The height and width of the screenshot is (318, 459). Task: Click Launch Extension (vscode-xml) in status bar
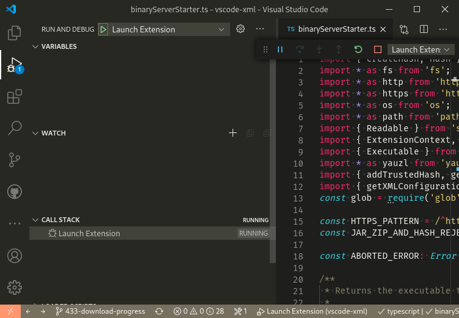(312, 311)
